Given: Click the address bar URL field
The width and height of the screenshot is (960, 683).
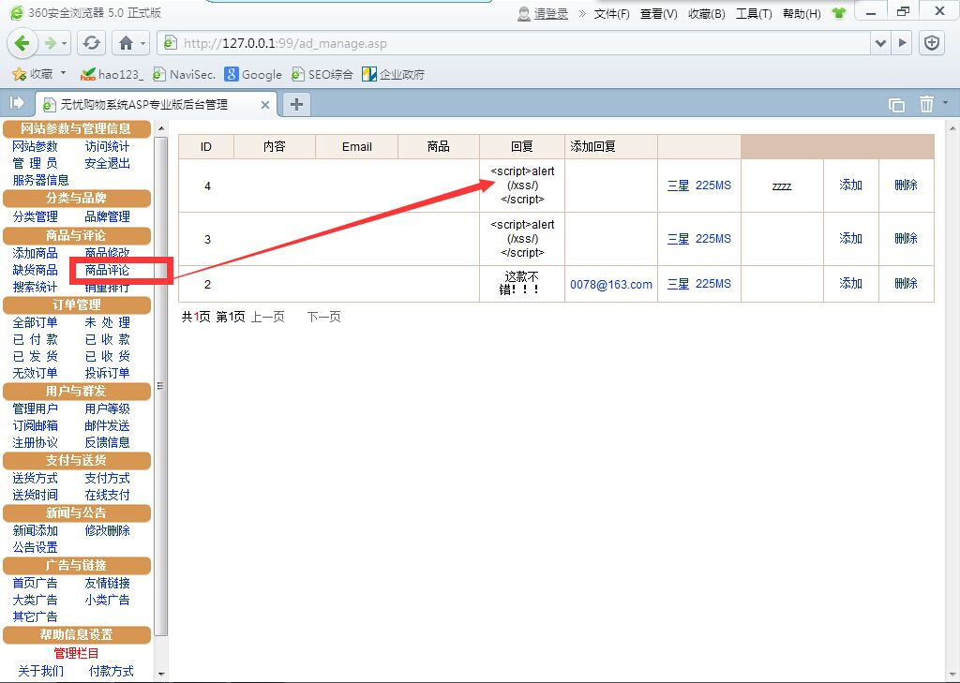Looking at the screenshot, I should tap(515, 43).
